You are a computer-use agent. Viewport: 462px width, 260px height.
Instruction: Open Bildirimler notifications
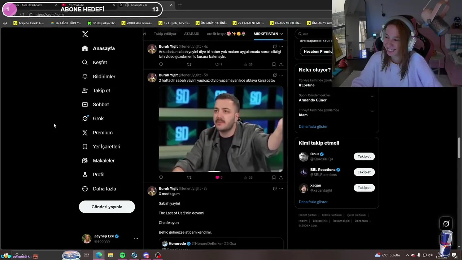tap(99, 77)
